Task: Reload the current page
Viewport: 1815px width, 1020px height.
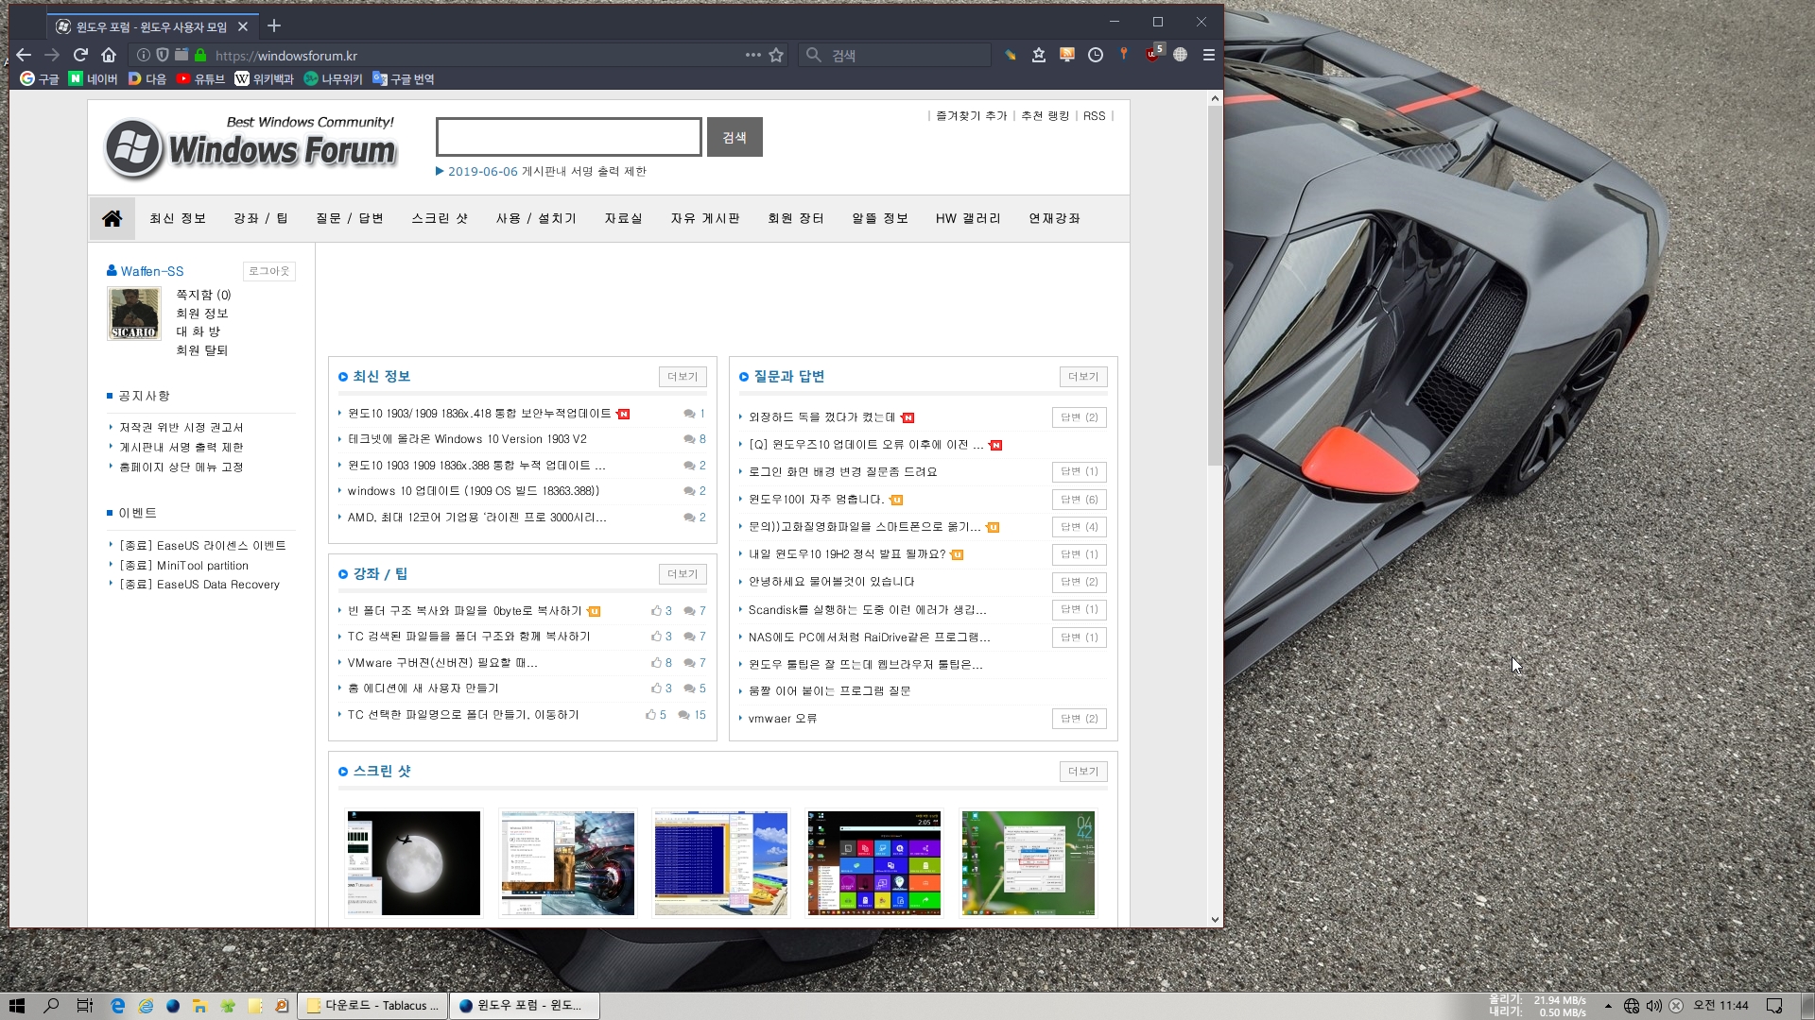Action: (x=80, y=55)
